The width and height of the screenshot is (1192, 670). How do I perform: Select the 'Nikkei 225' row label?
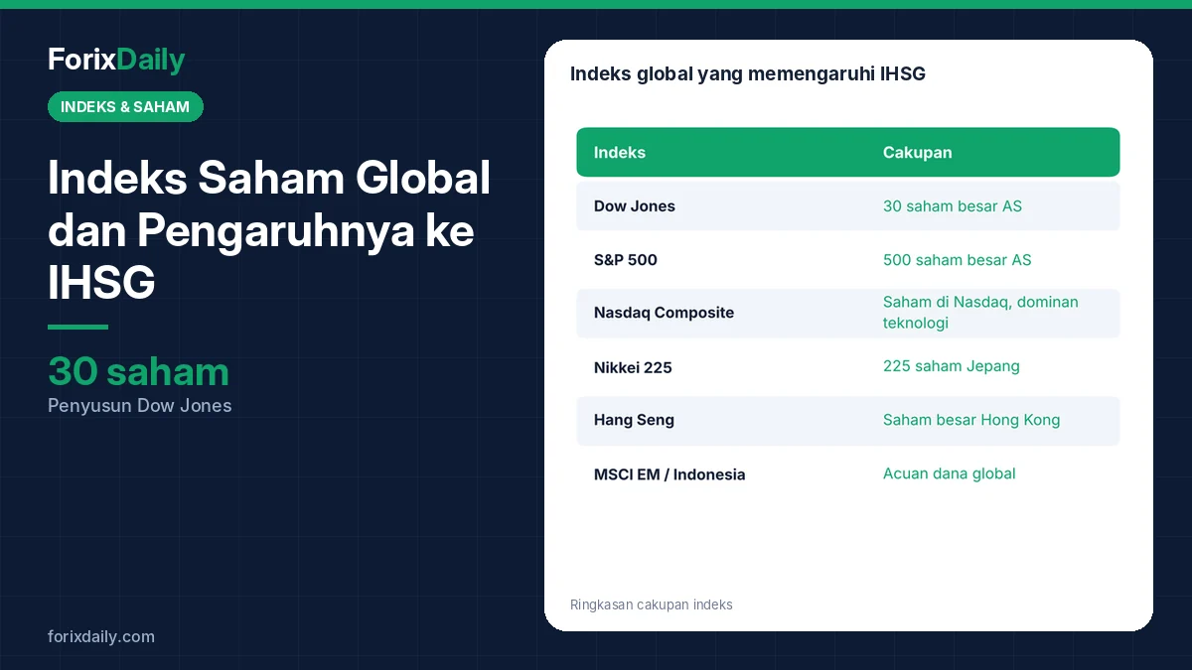[633, 367]
